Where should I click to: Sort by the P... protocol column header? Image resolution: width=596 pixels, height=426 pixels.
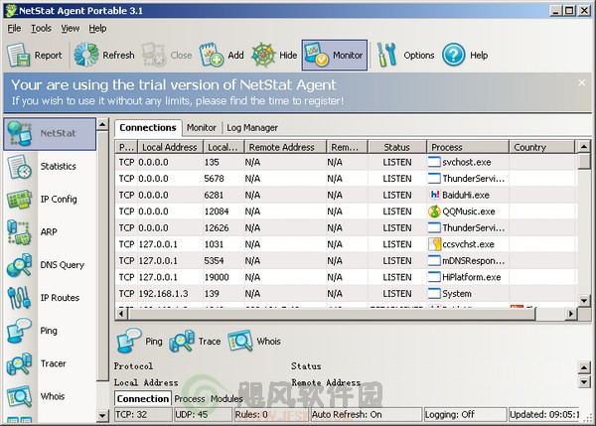click(126, 147)
